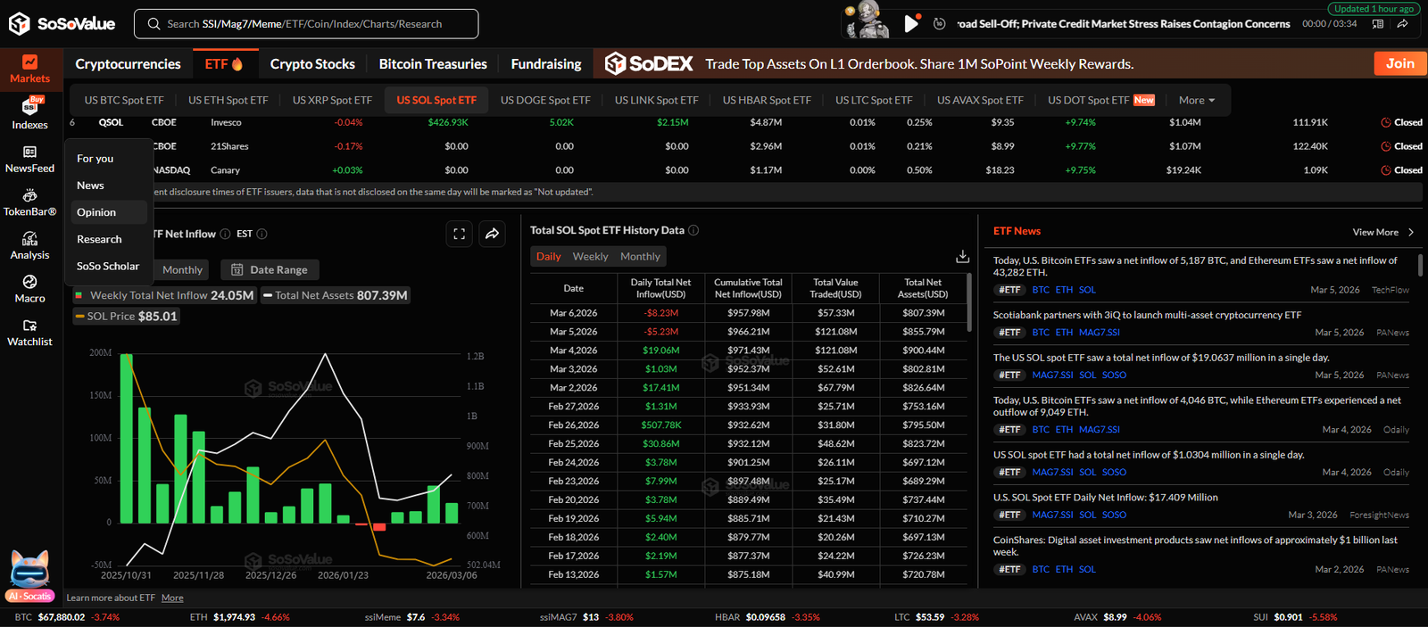1428x627 pixels.
Task: Open Research from the NewsFeed menu
Action: [99, 239]
